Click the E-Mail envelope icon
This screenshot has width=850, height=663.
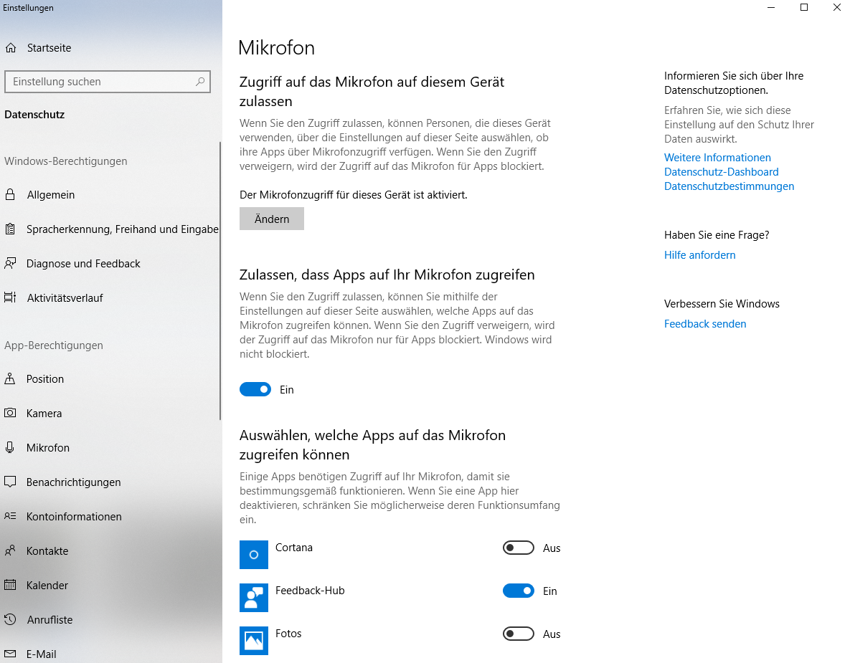(x=10, y=654)
